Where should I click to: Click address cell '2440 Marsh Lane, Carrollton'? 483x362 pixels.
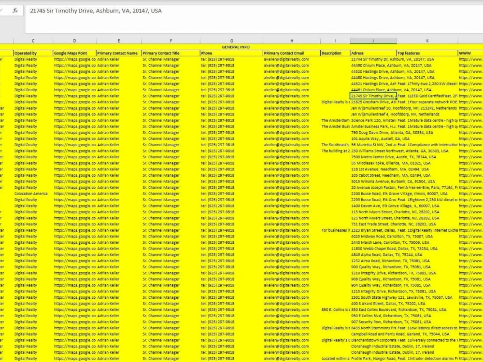tap(373, 243)
